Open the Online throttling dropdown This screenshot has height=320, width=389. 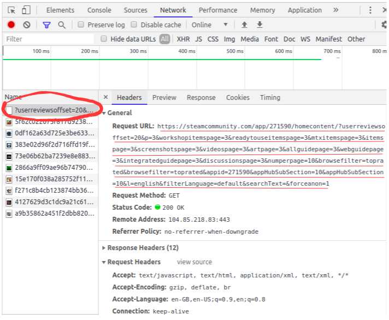pyautogui.click(x=209, y=25)
